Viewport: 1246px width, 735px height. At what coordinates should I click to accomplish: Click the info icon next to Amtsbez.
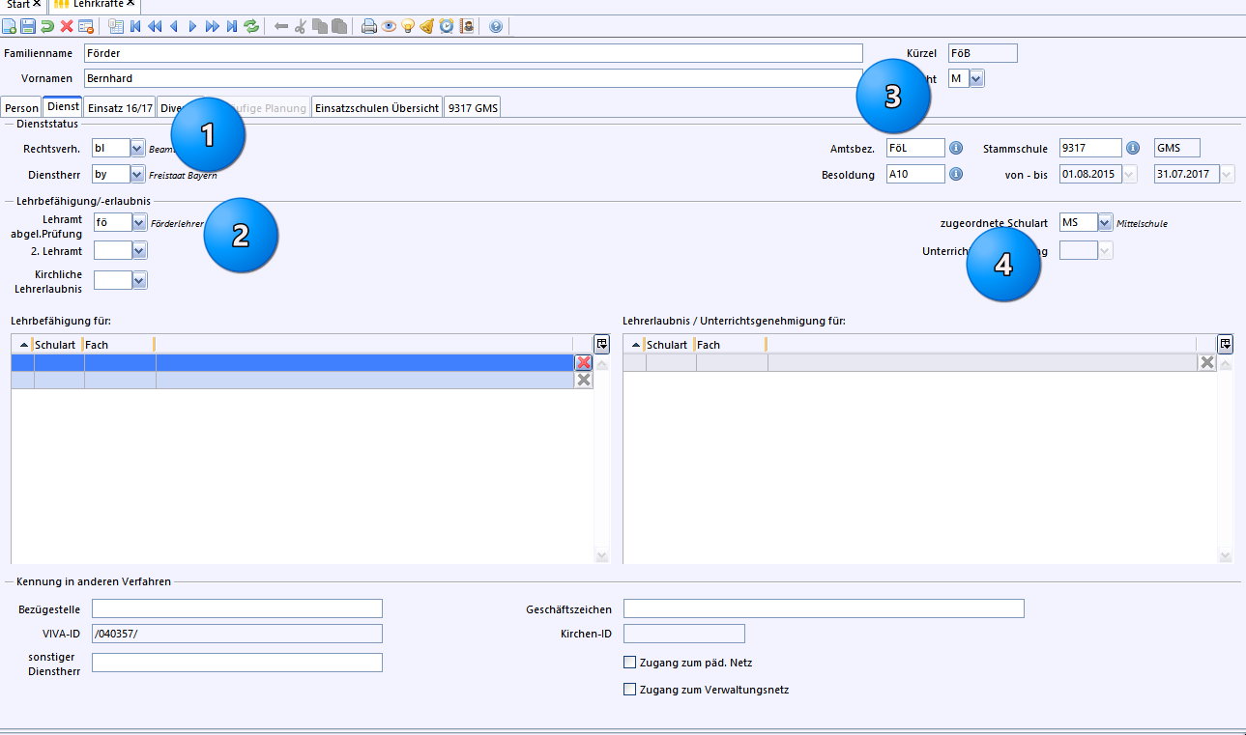point(956,148)
